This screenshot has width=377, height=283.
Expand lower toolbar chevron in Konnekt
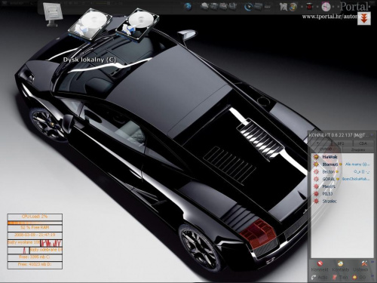372,276
